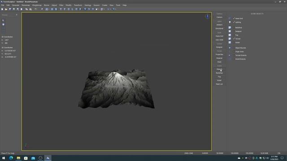
Task: Click the New file toolbar icon
Action: click(2, 9)
